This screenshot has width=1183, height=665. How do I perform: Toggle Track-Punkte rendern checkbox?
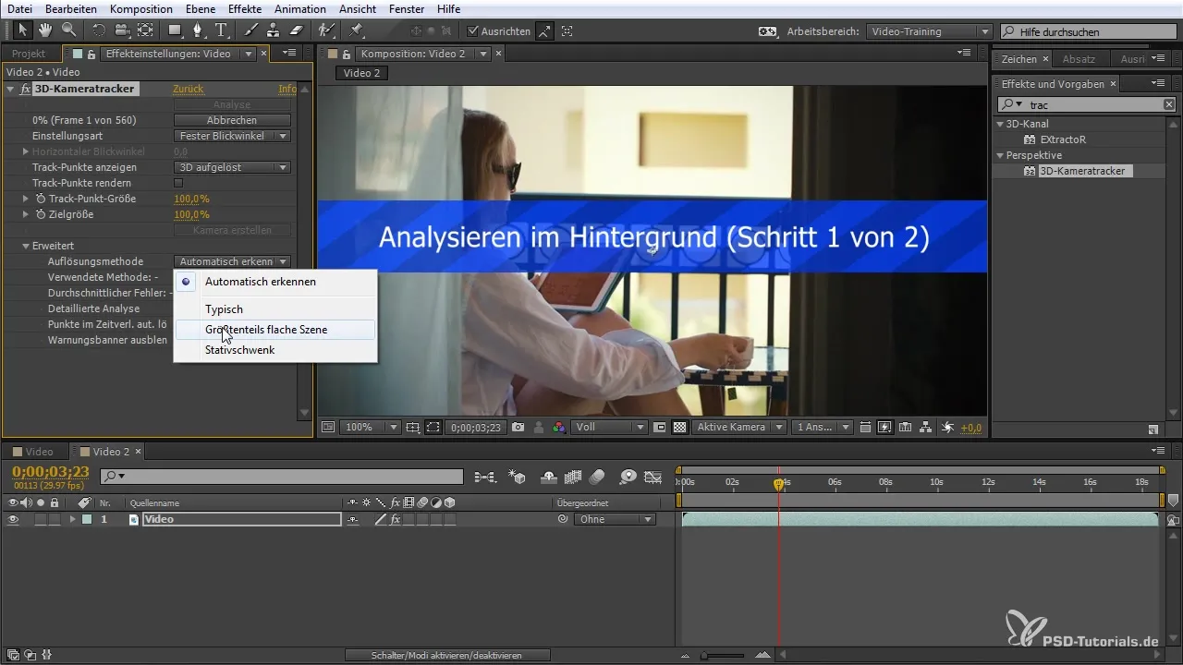coord(179,183)
